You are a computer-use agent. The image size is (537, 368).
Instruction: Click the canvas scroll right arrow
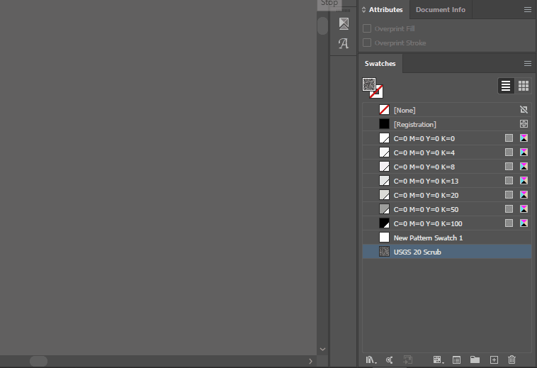point(310,361)
